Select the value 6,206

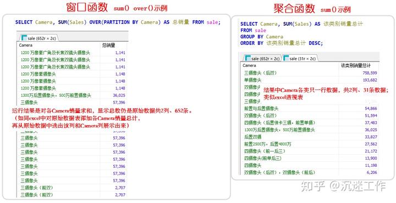(372, 172)
